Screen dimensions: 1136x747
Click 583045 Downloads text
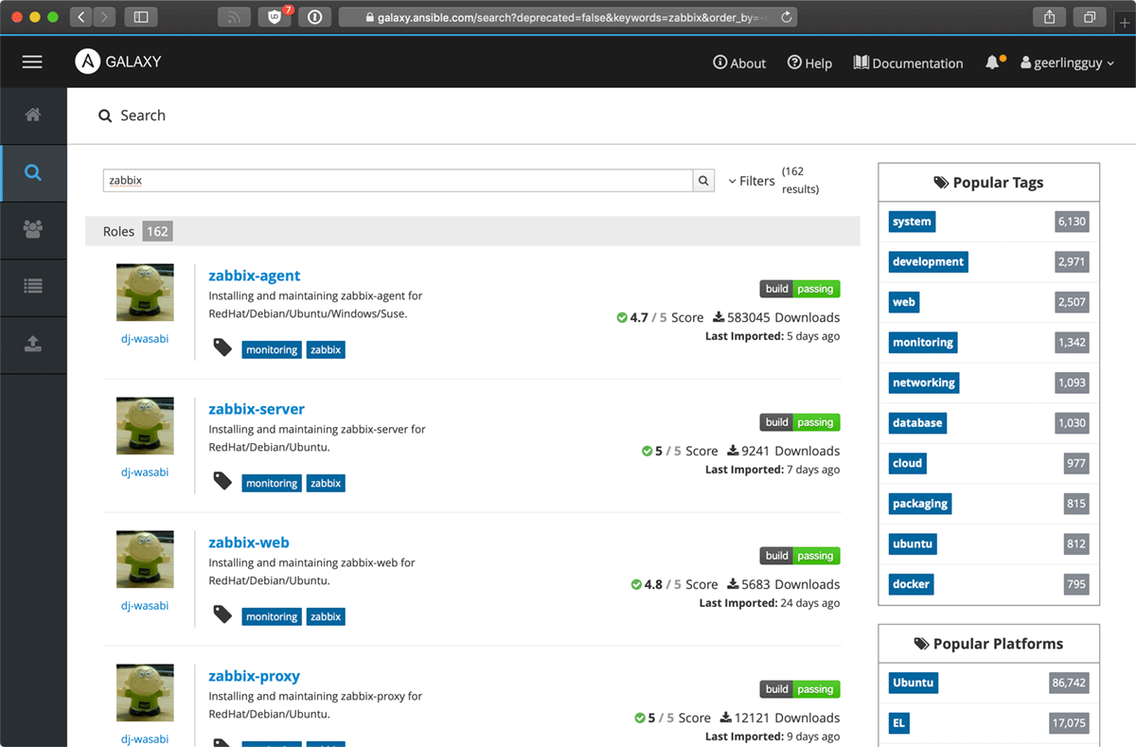pos(776,317)
